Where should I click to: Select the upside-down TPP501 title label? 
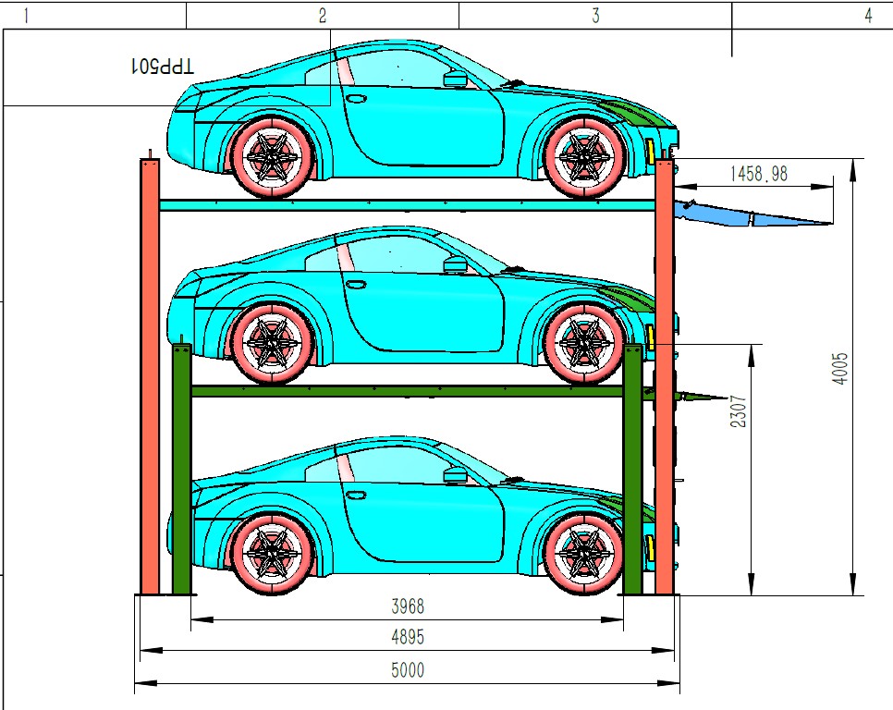[163, 66]
